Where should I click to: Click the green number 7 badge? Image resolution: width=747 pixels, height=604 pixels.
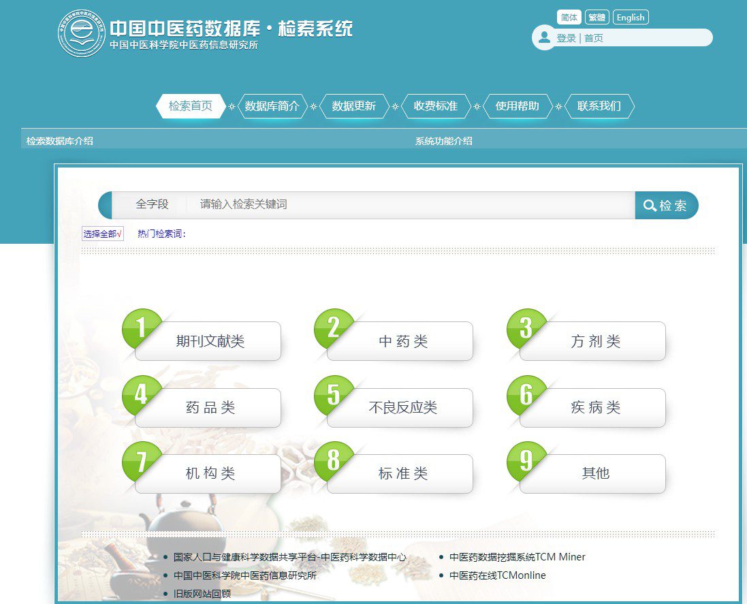pyautogui.click(x=140, y=461)
